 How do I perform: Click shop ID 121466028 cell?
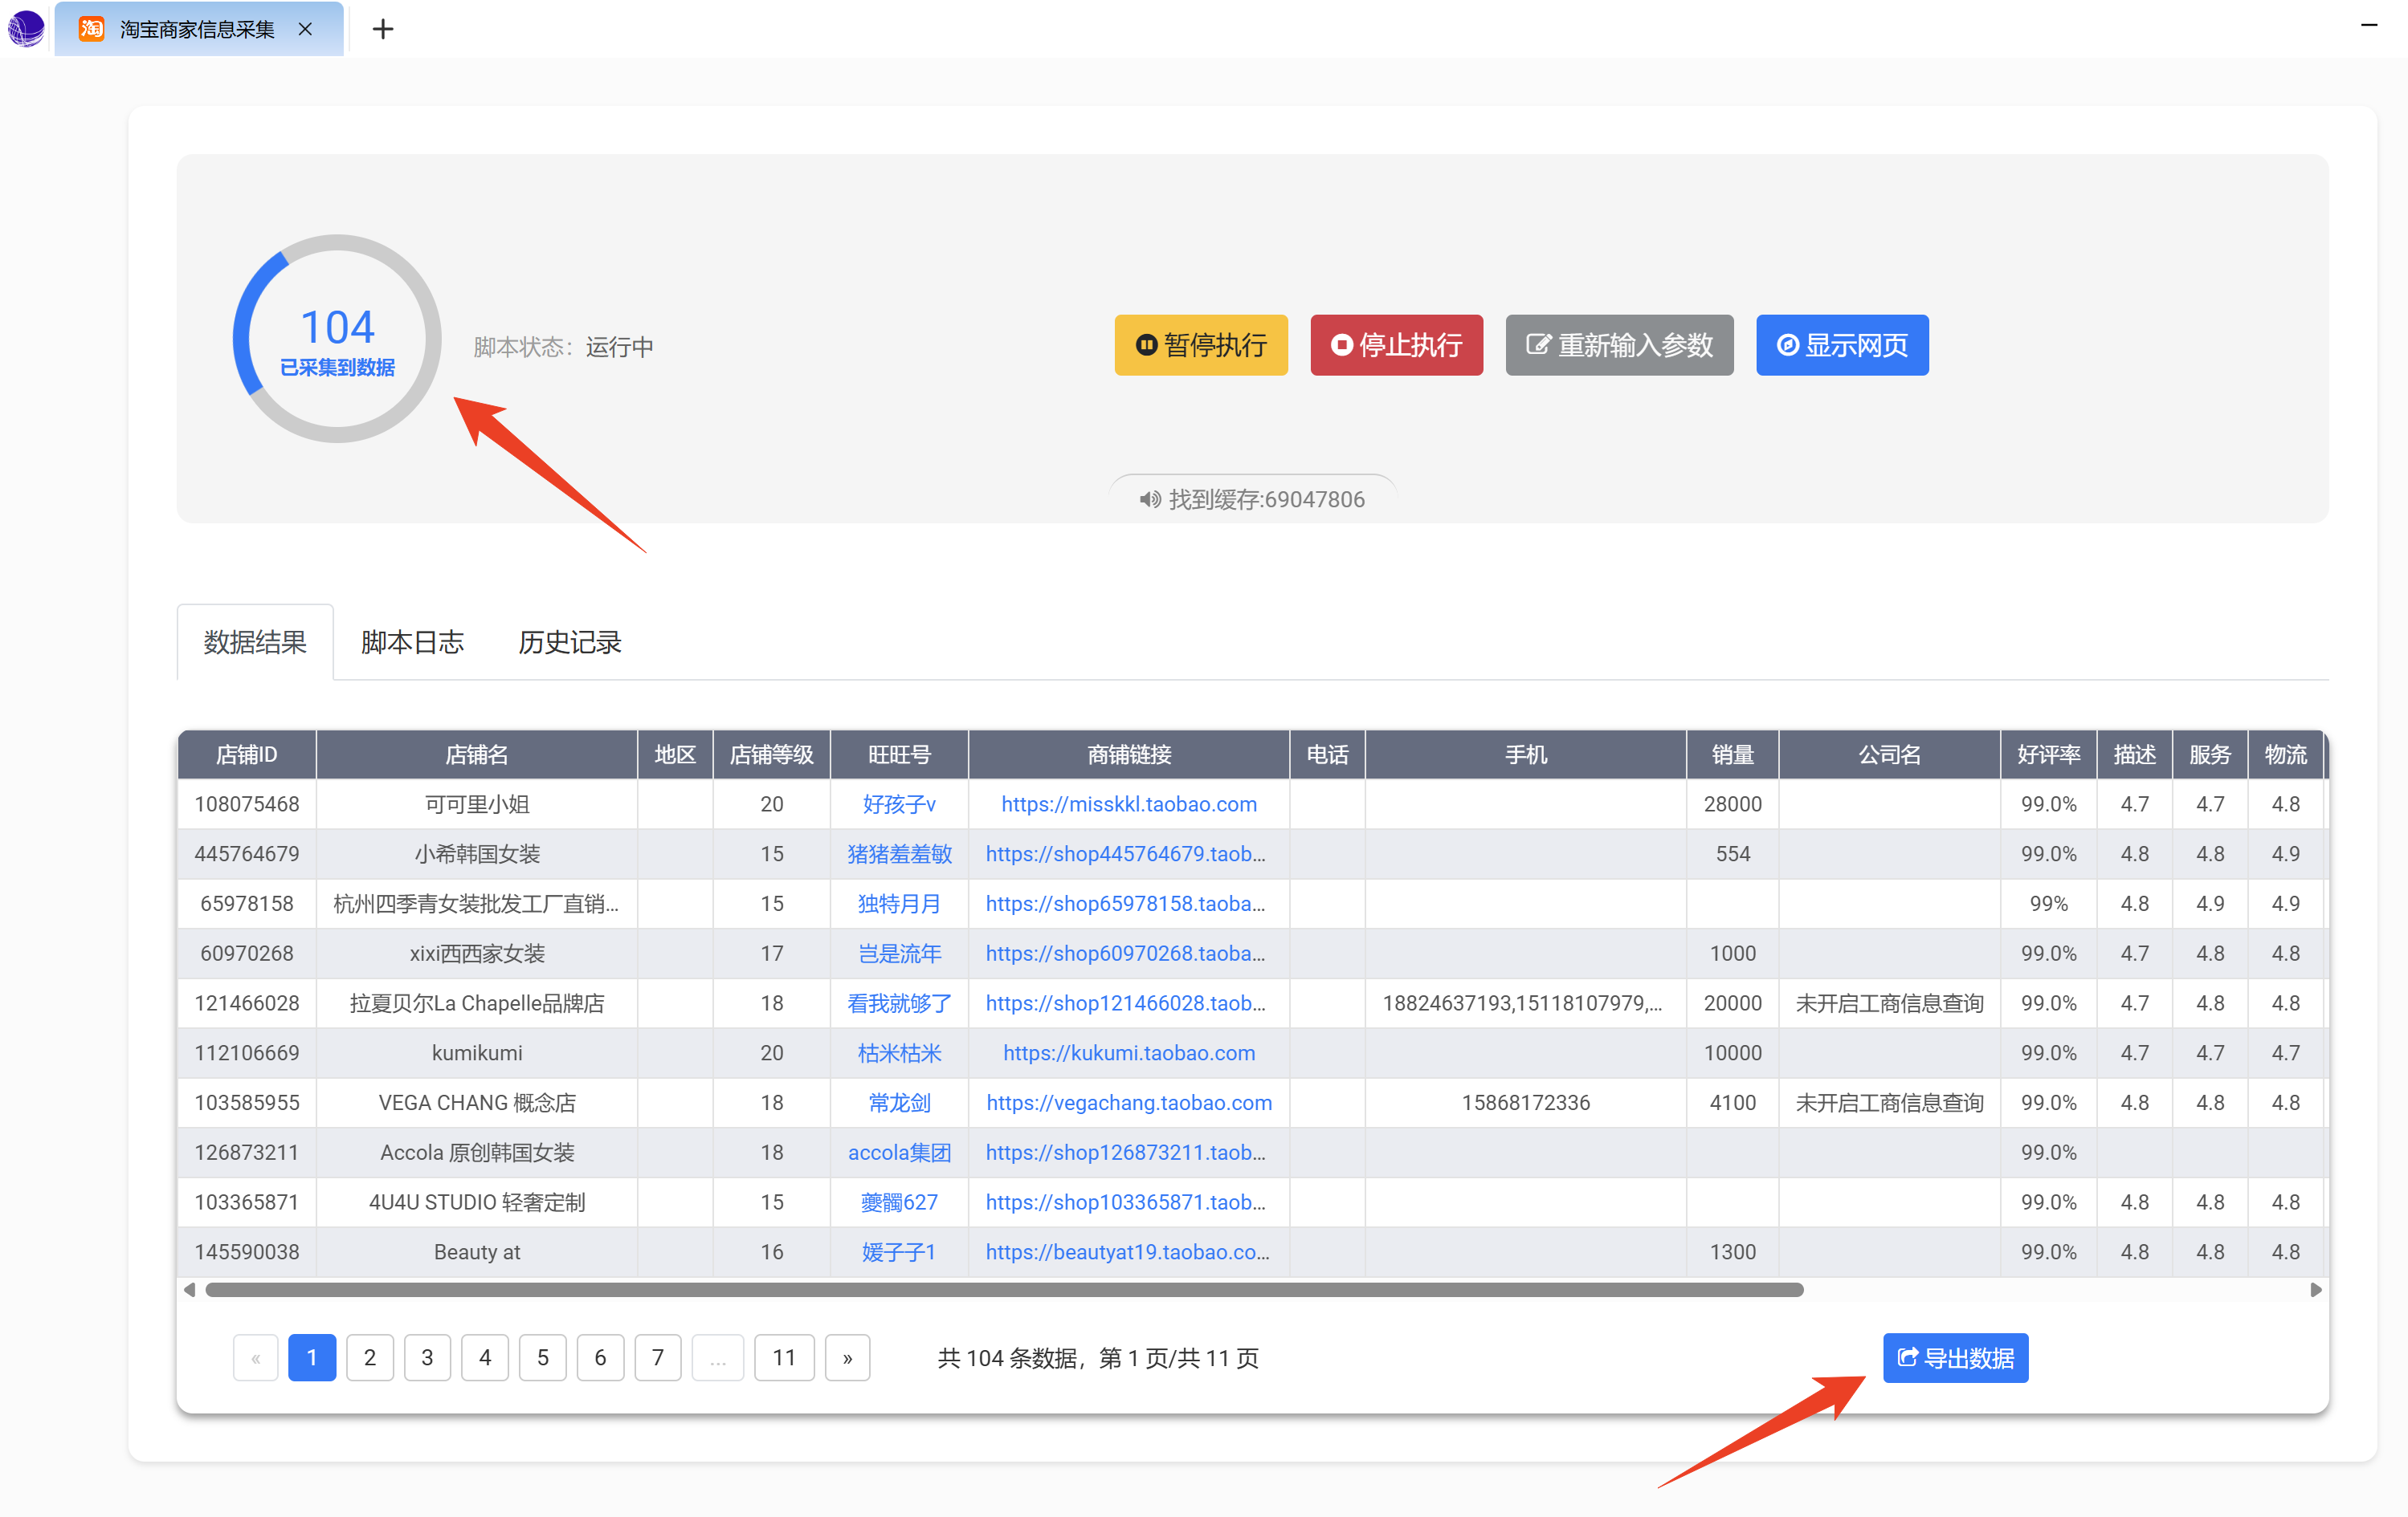247,1003
